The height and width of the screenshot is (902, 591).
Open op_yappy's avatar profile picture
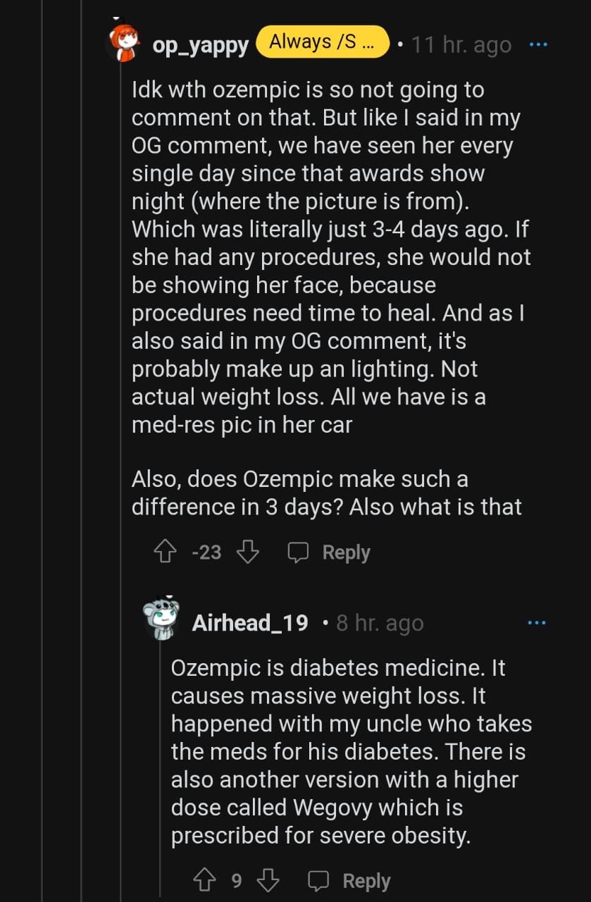pyautogui.click(x=123, y=44)
